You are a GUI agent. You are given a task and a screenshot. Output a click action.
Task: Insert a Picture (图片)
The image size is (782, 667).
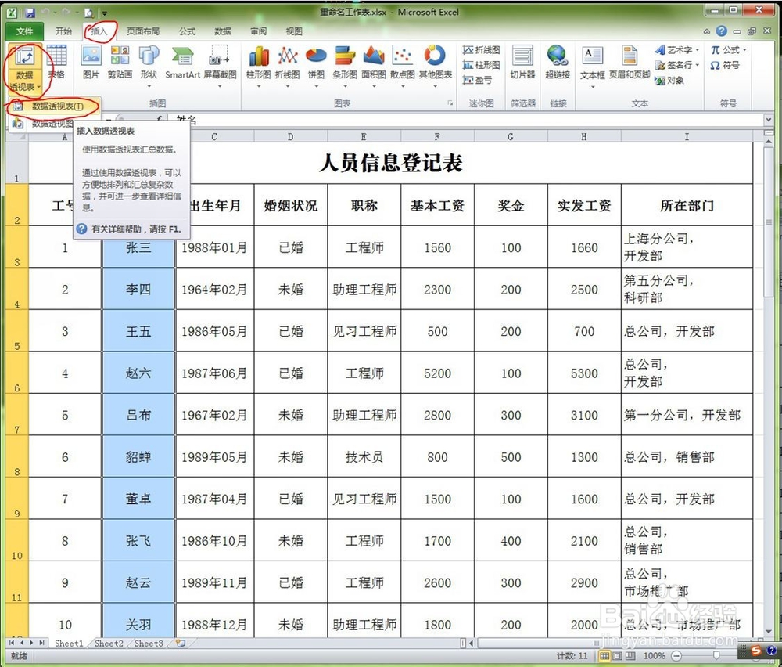91,62
